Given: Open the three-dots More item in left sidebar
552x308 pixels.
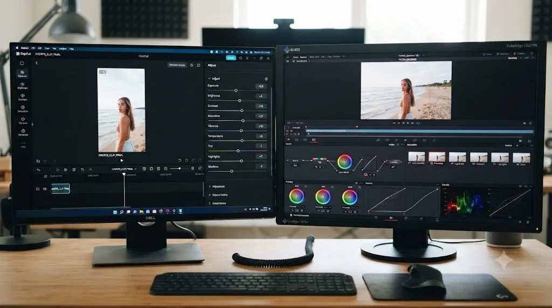Looking at the screenshot, I should pyautogui.click(x=23, y=144).
